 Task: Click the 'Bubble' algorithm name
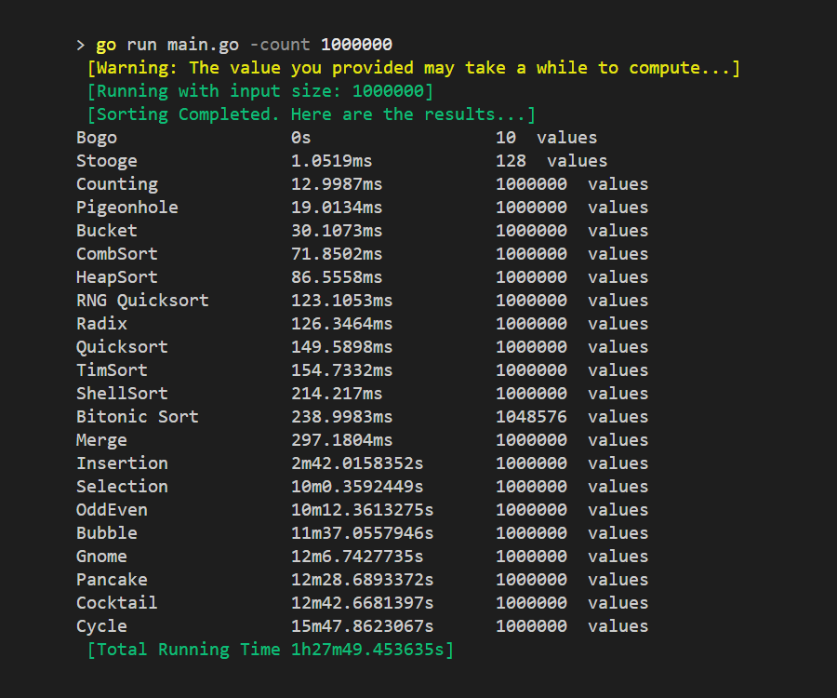tap(107, 533)
